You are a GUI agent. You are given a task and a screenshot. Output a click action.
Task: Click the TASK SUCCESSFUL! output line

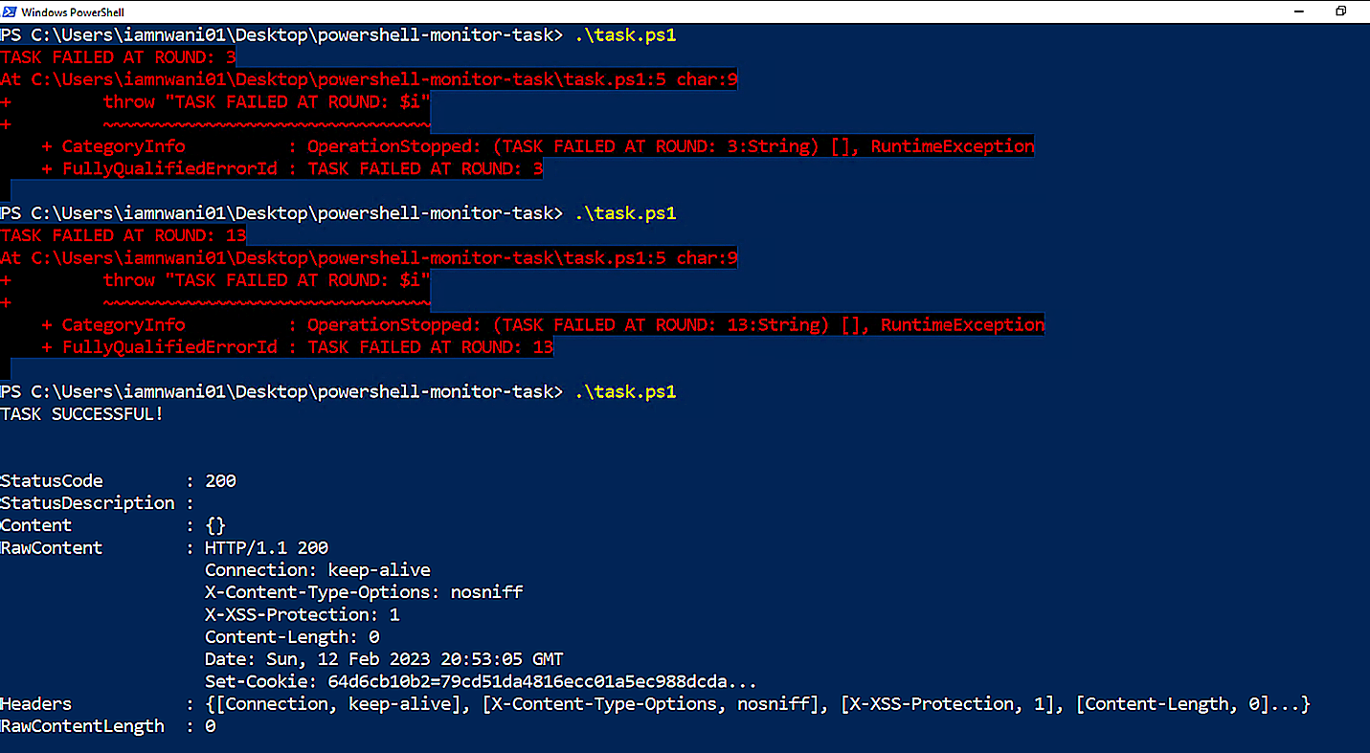point(81,413)
